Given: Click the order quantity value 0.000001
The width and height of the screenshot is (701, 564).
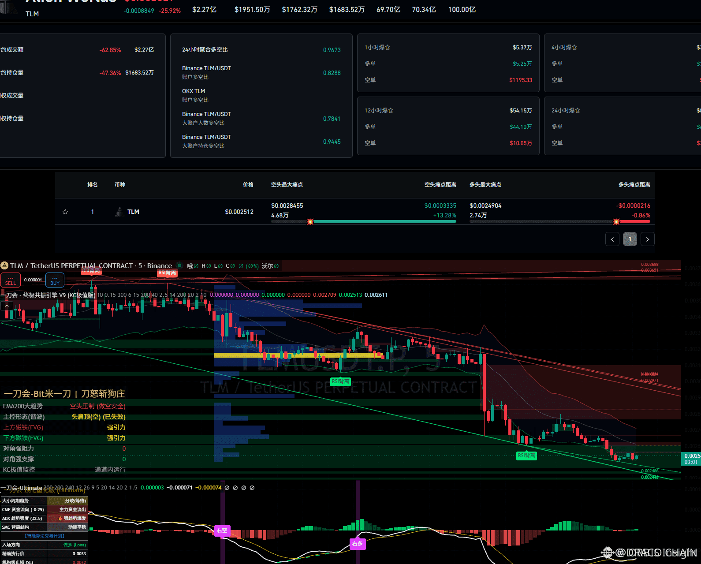Looking at the screenshot, I should tap(33, 280).
